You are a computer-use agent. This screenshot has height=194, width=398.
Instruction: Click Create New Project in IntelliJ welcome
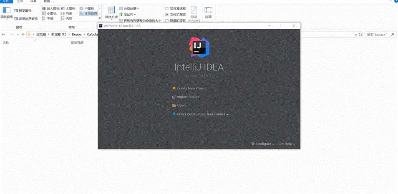point(191,88)
